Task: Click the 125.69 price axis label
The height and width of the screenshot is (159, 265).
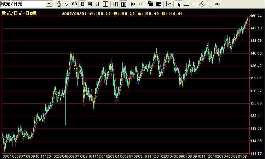Action: point(256,103)
